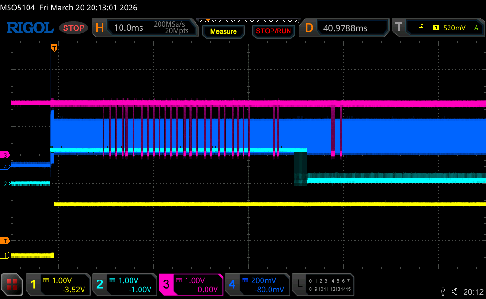Open the delay D icon
This screenshot has width=486, height=299.
point(308,28)
